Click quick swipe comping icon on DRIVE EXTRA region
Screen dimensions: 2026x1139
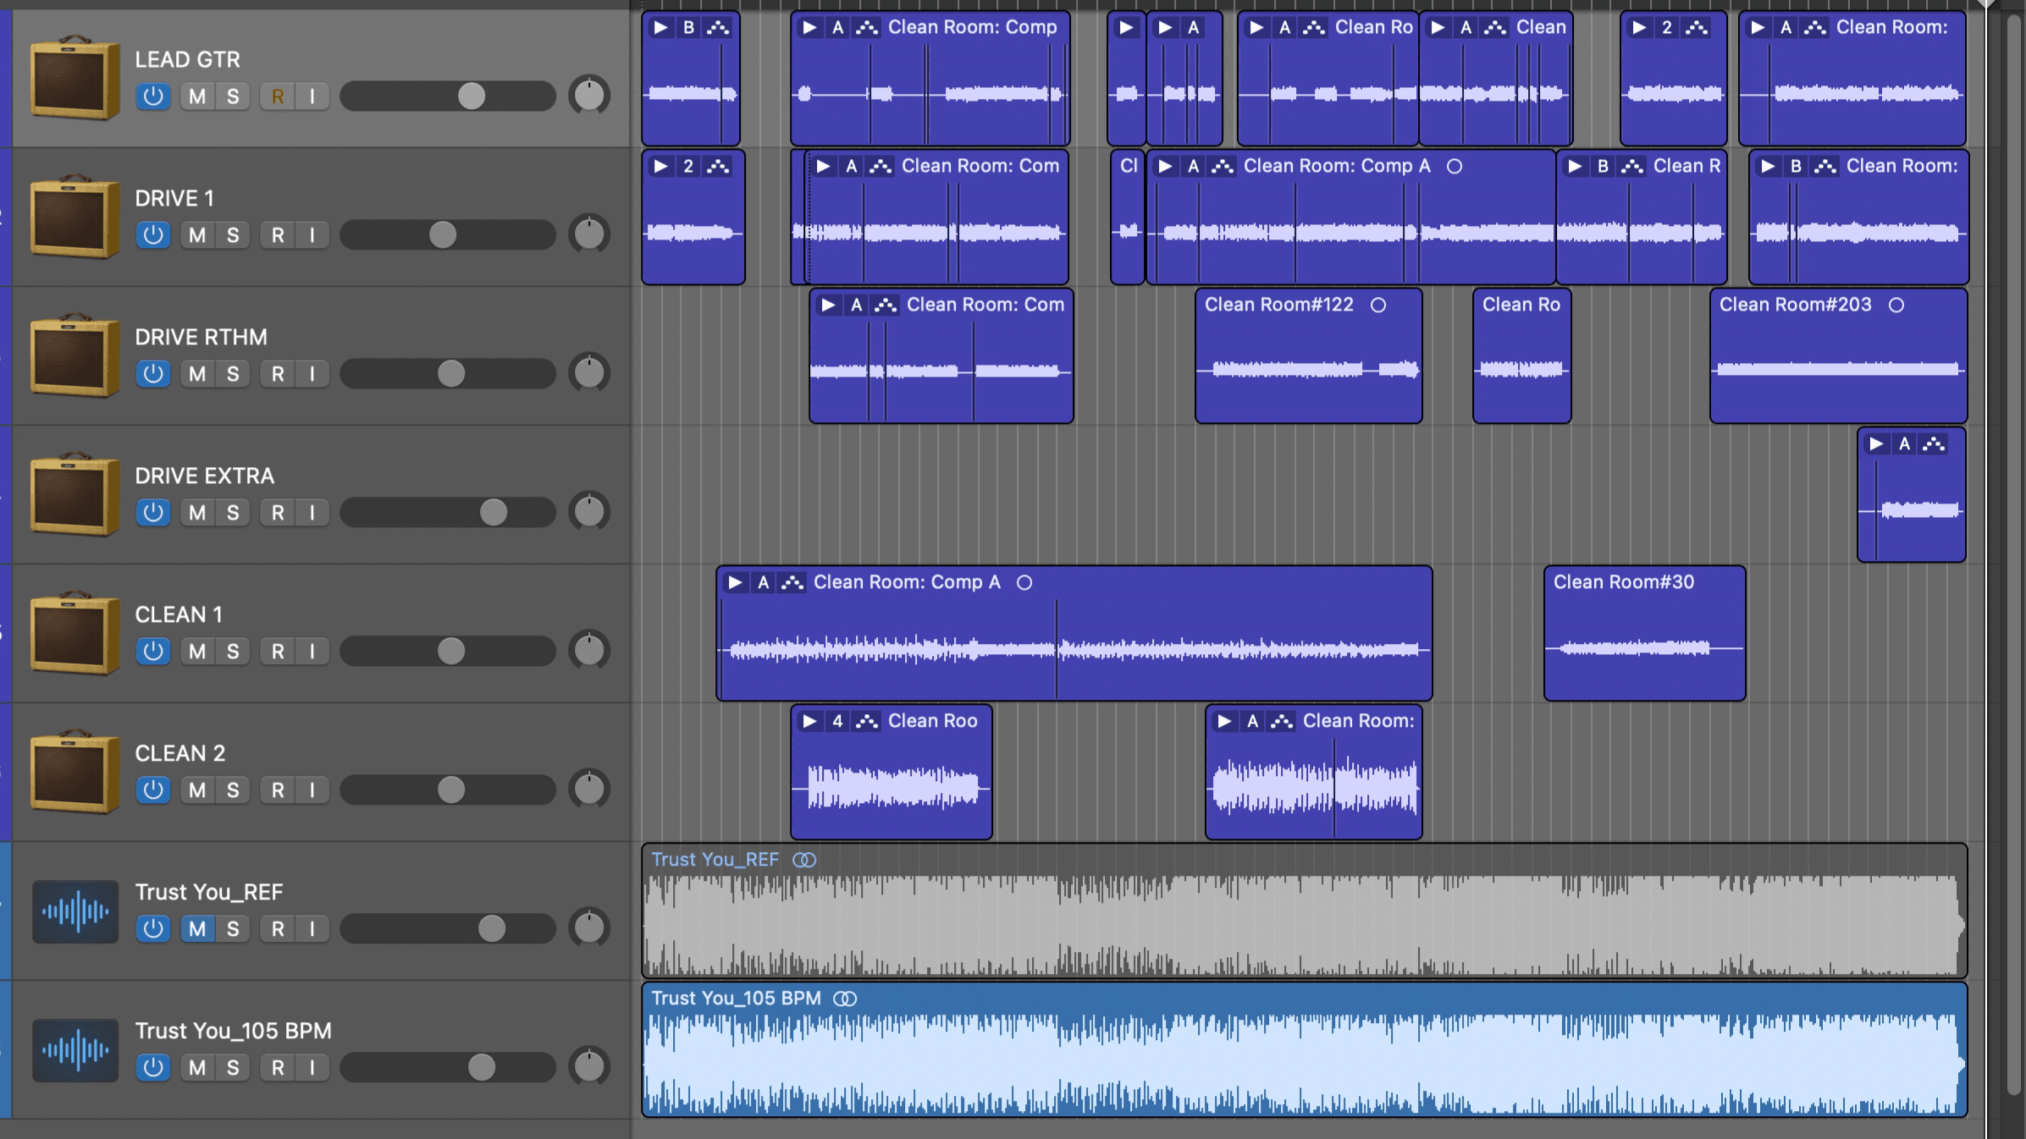pos(1933,443)
